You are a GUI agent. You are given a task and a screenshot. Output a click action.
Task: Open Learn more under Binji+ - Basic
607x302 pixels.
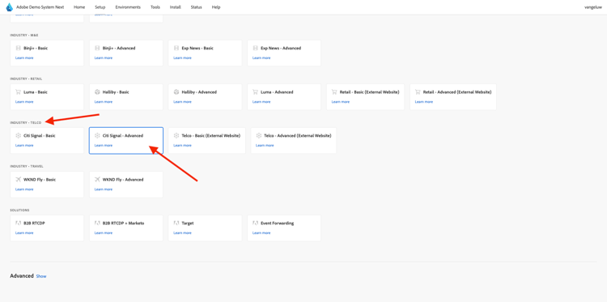(x=24, y=58)
